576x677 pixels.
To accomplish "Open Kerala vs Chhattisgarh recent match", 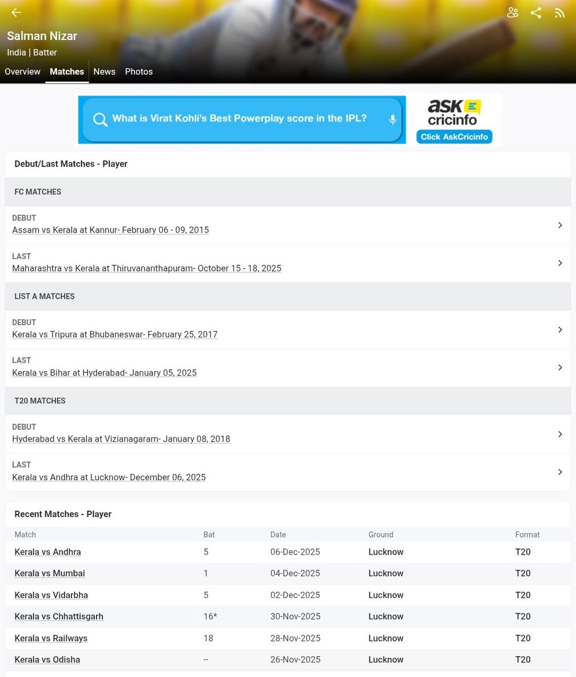I will pyautogui.click(x=59, y=617).
